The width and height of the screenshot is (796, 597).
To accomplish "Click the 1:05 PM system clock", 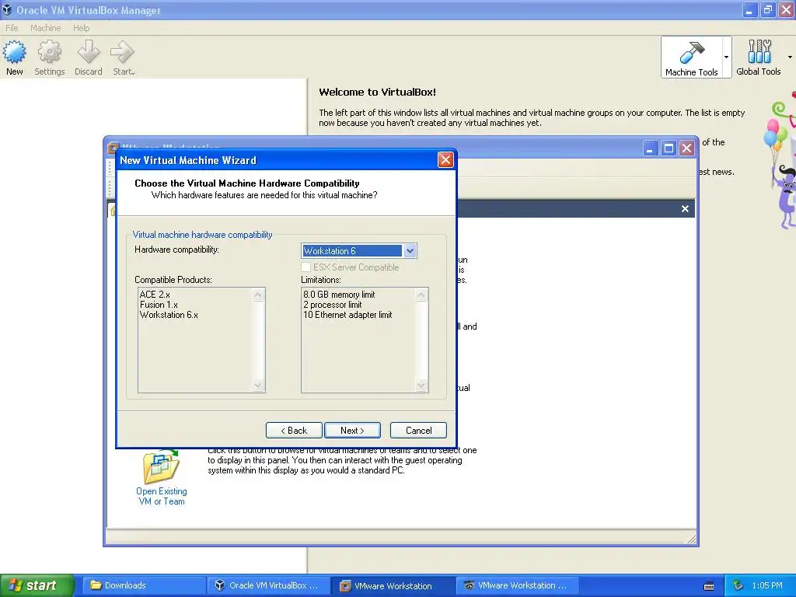I will 767,585.
